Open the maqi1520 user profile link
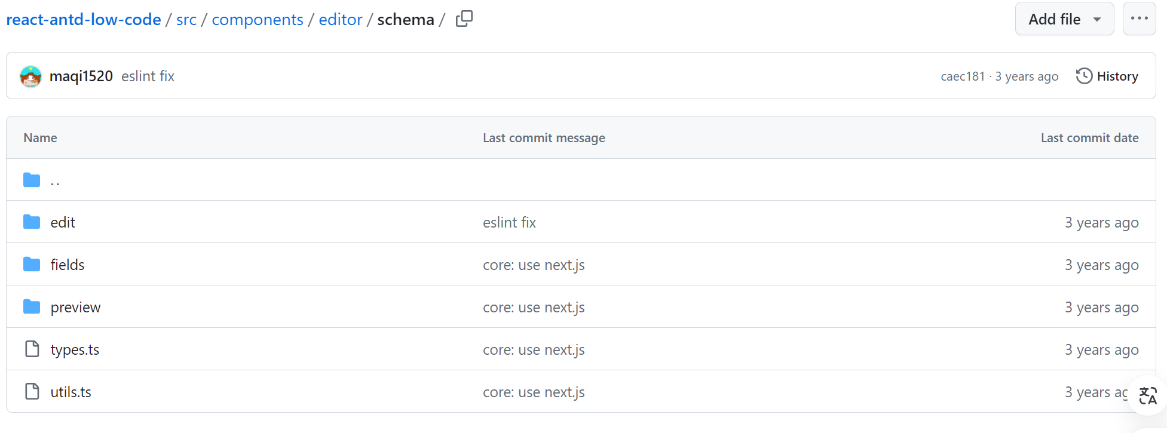Image resolution: width=1167 pixels, height=433 pixels. coord(81,76)
